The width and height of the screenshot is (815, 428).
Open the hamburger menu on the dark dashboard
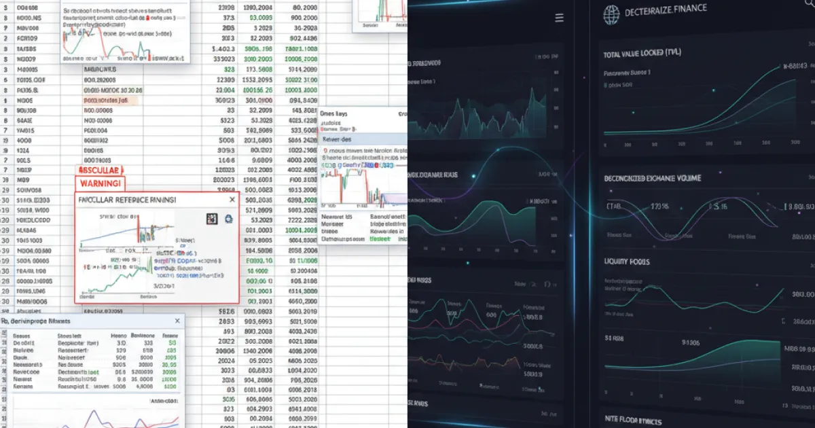pos(560,18)
